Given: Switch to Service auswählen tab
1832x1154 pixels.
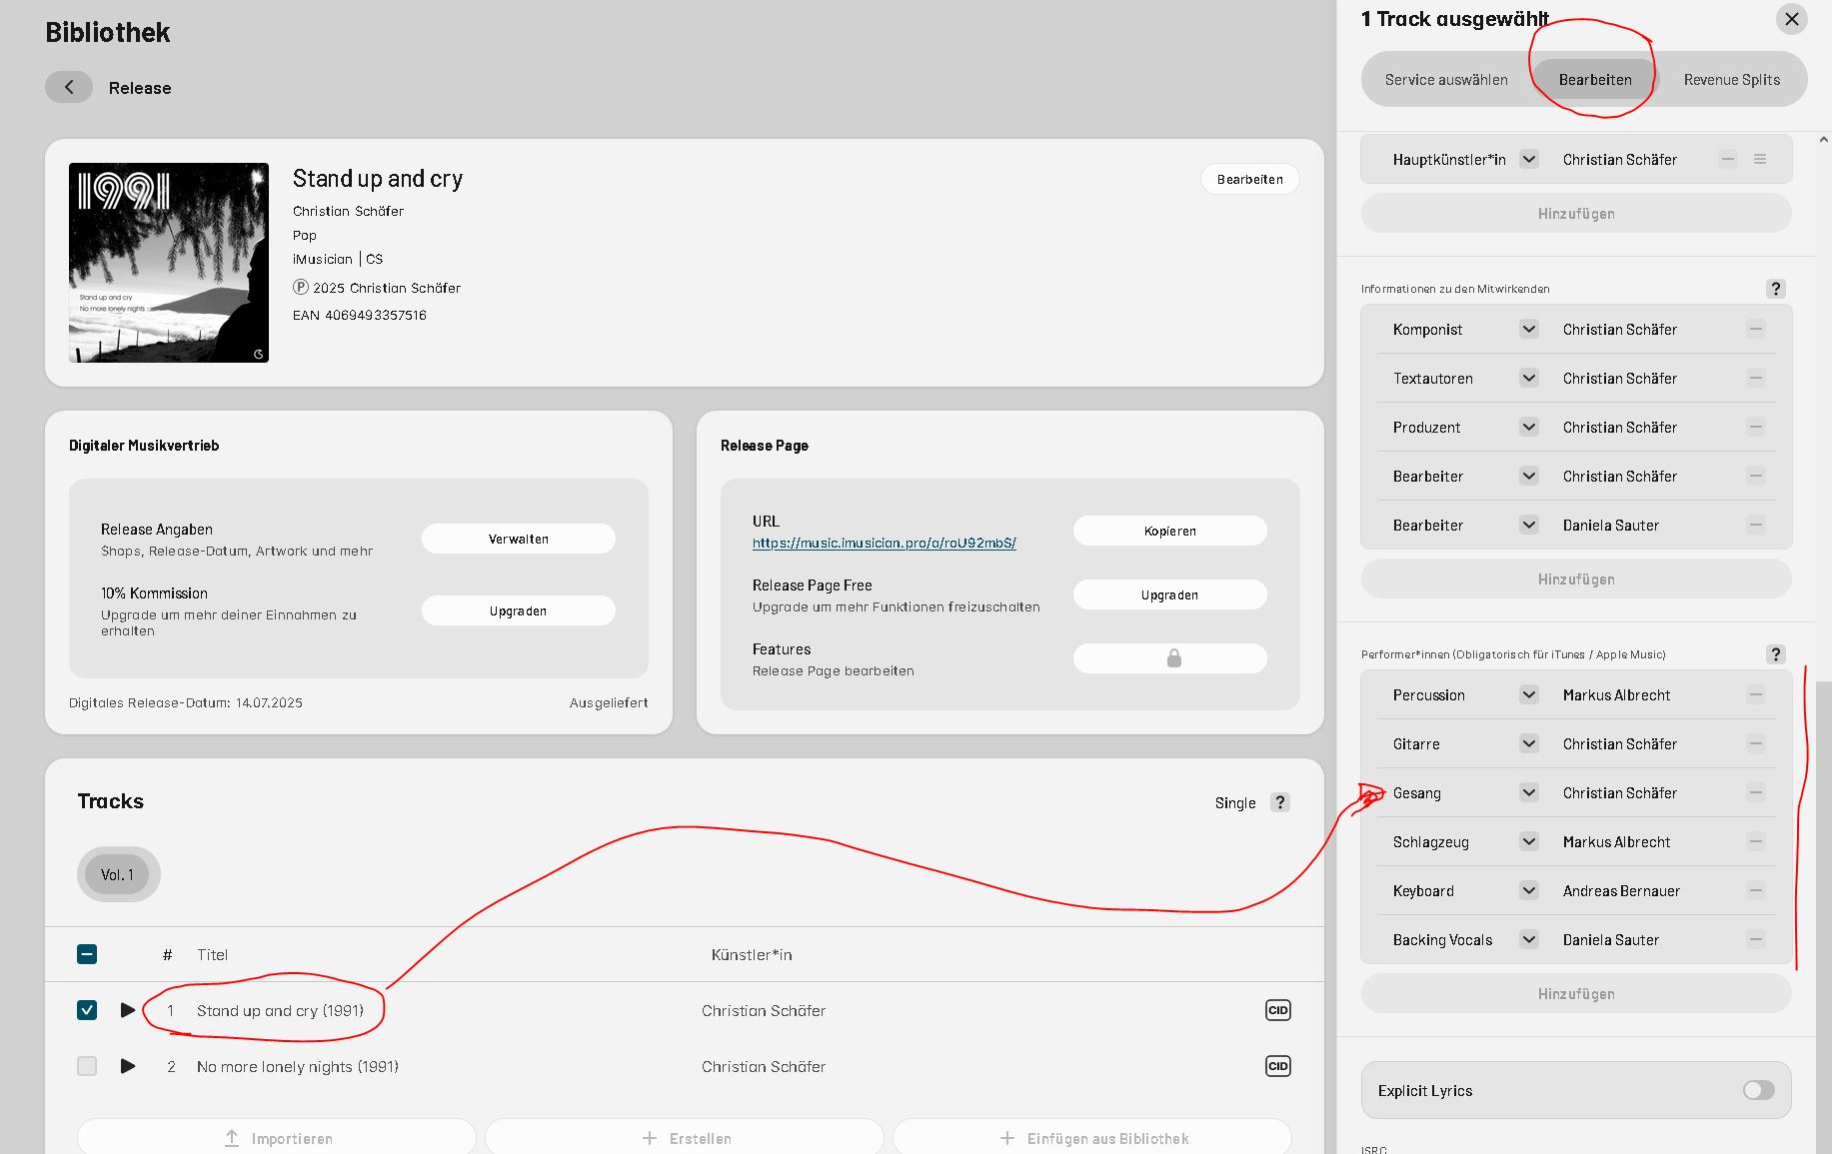Looking at the screenshot, I should tap(1445, 80).
